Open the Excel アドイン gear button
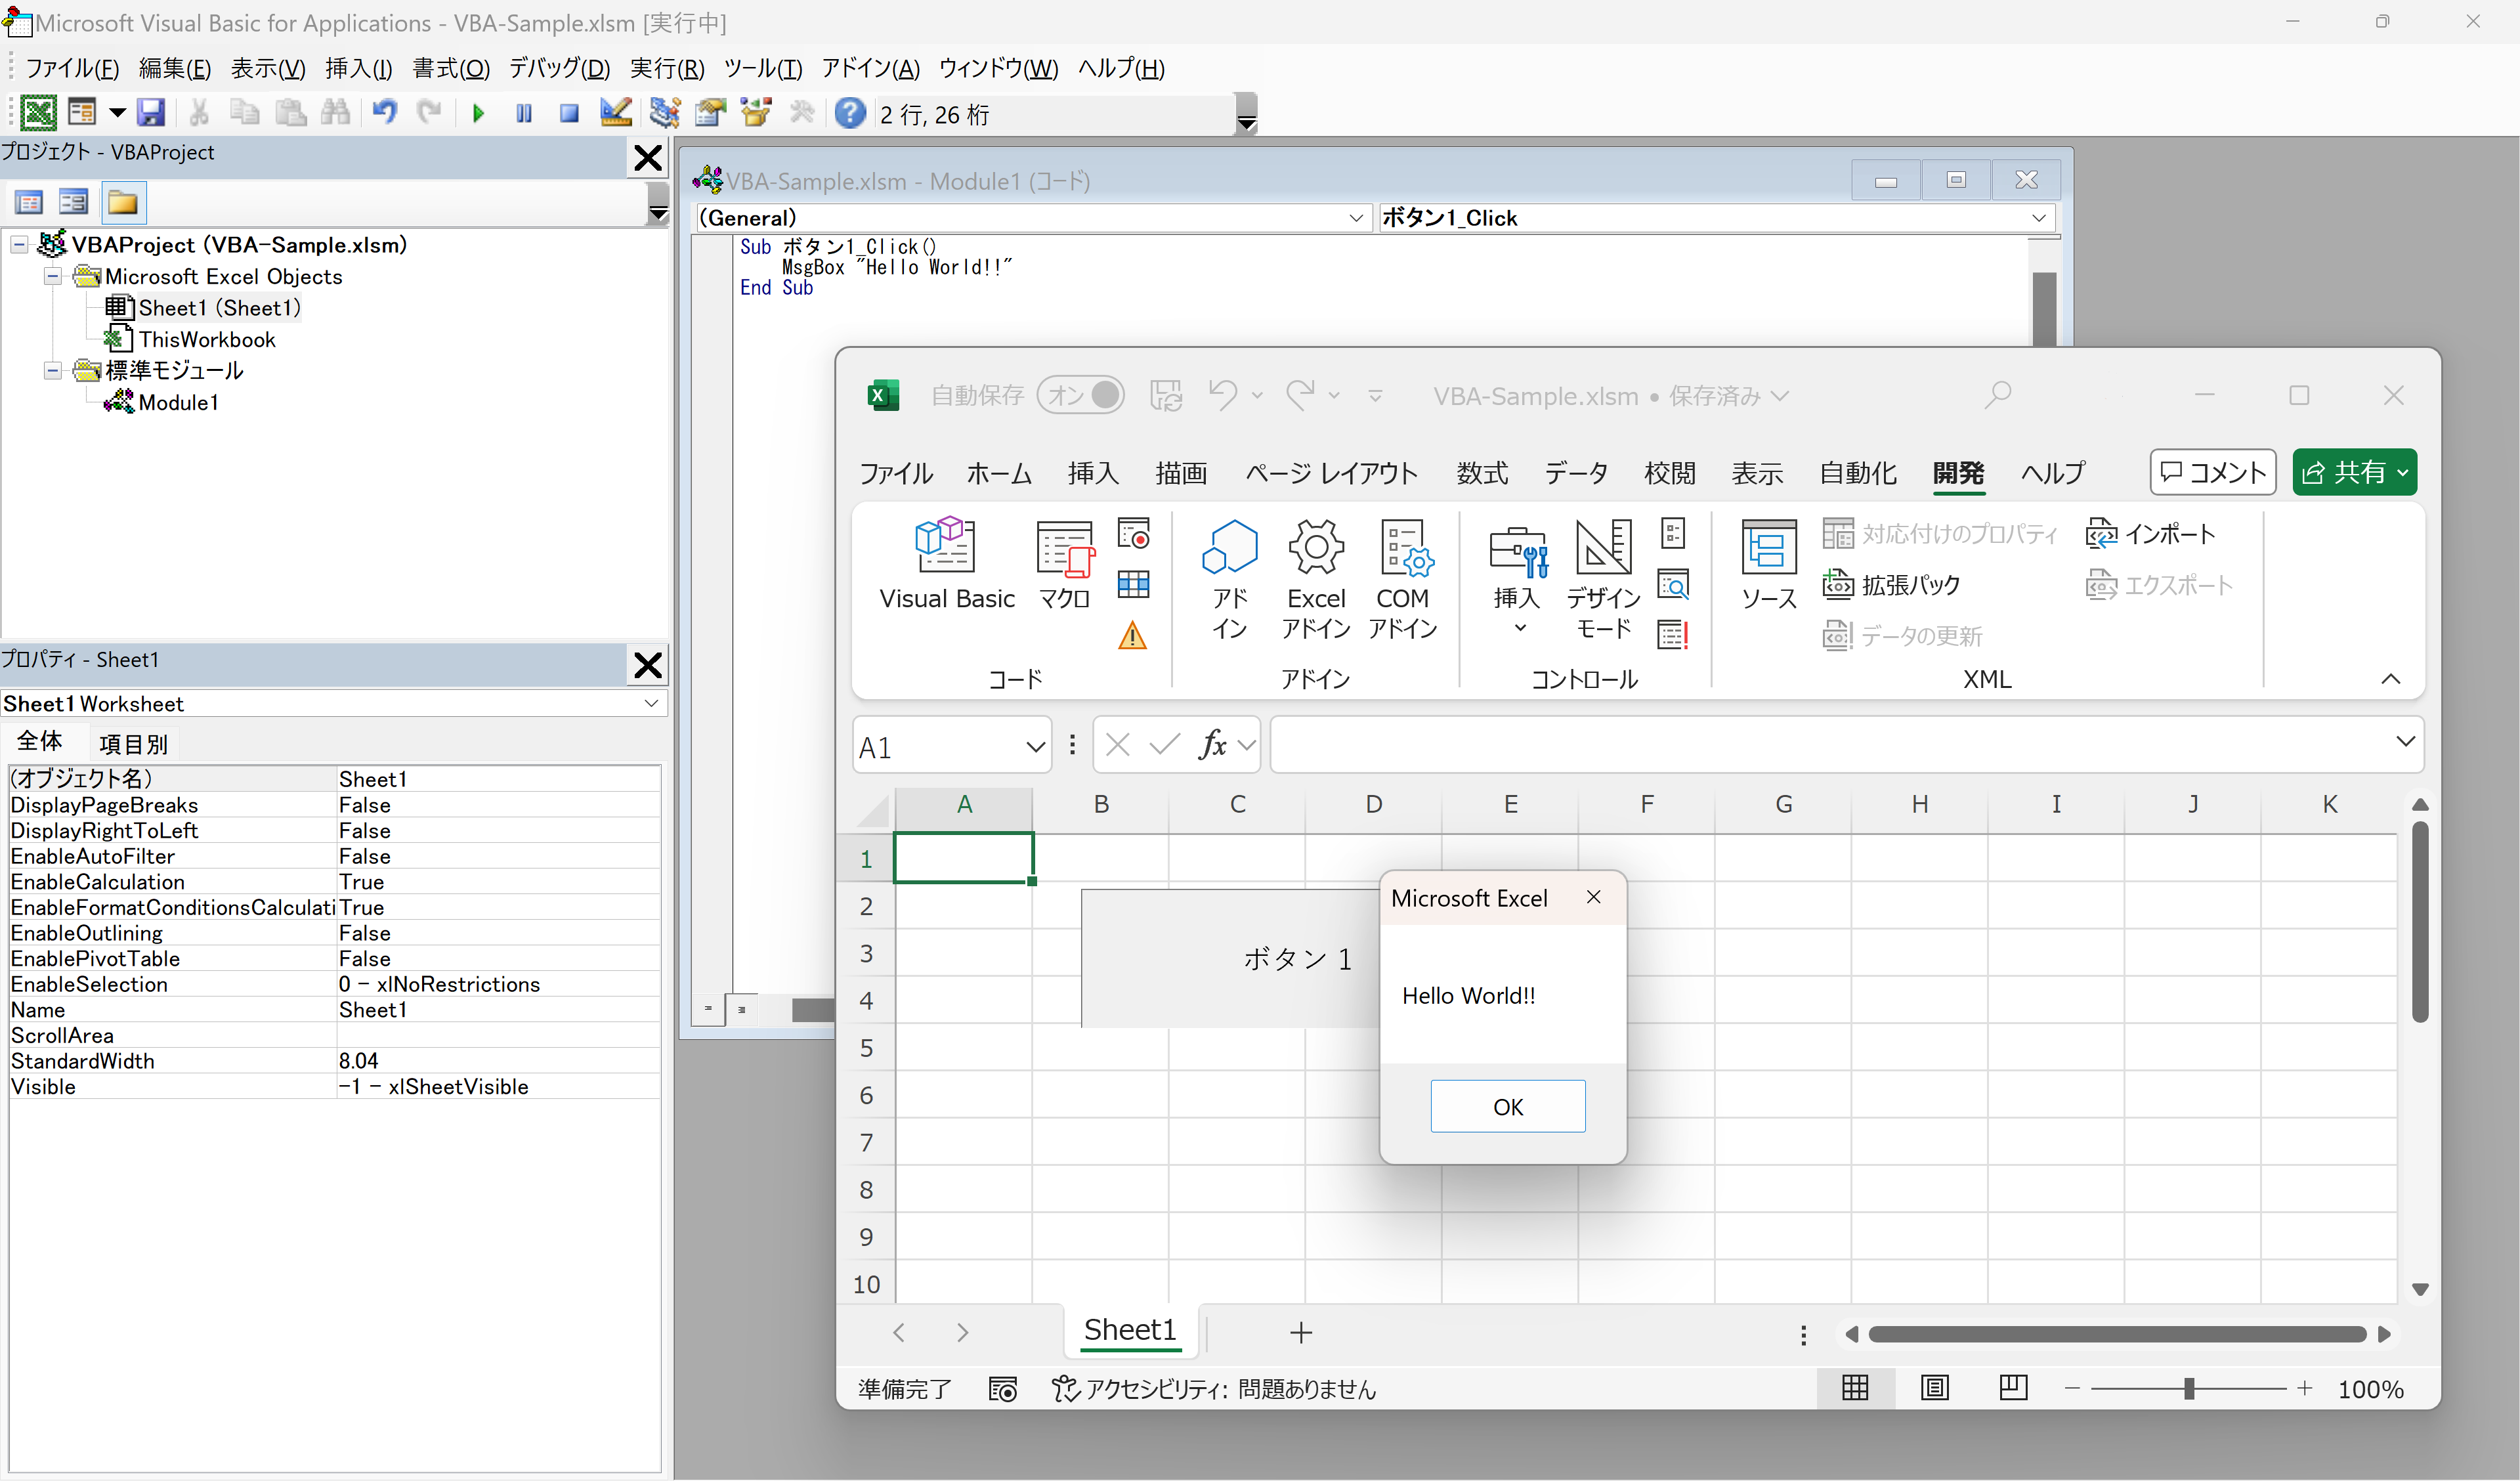 click(x=1316, y=580)
